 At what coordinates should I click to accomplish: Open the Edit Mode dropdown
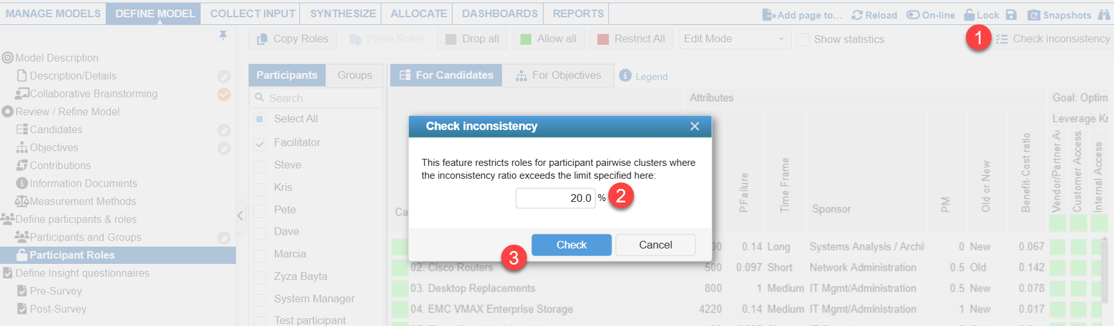[x=734, y=39]
